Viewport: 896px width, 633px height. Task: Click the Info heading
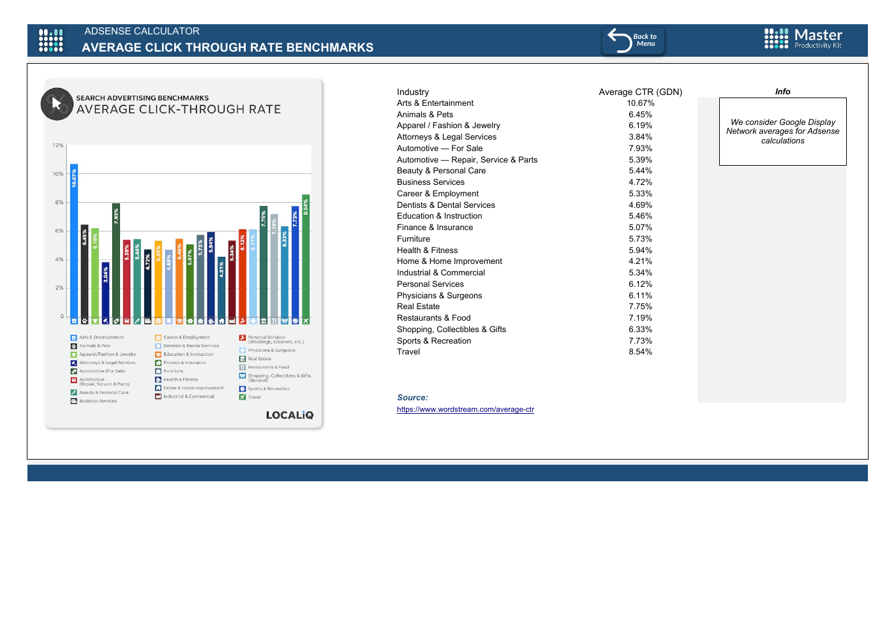click(782, 92)
